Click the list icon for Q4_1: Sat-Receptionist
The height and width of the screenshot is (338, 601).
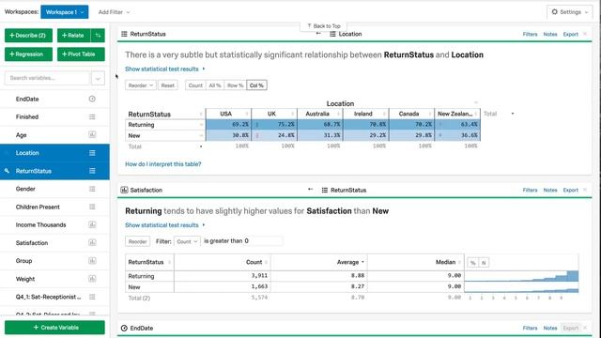tap(92, 297)
